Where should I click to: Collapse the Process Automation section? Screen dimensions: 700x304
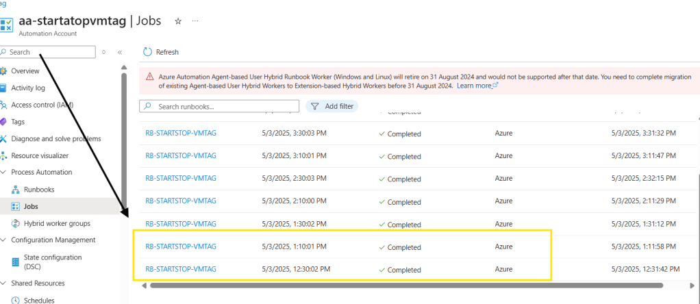coord(4,173)
